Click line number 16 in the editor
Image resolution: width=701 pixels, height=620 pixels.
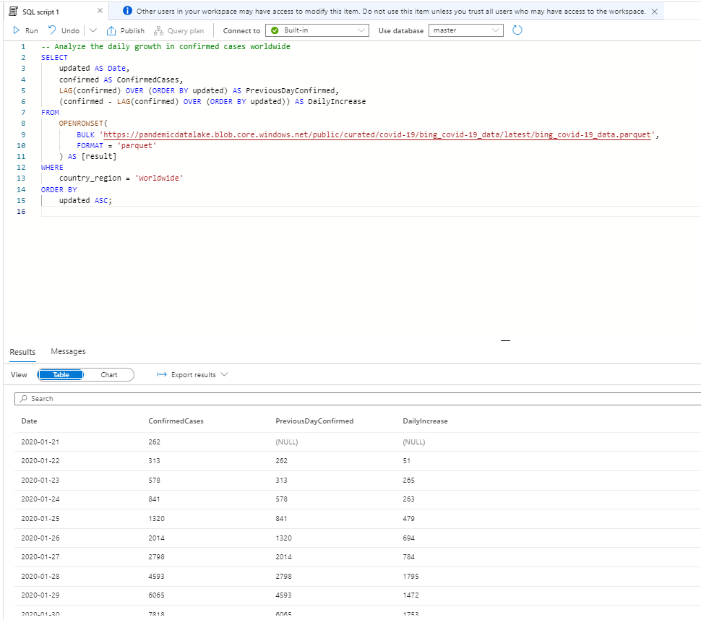pos(21,212)
